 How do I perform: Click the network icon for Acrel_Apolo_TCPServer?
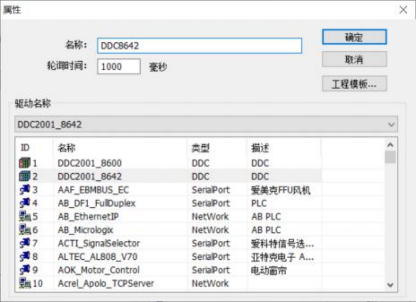click(25, 283)
